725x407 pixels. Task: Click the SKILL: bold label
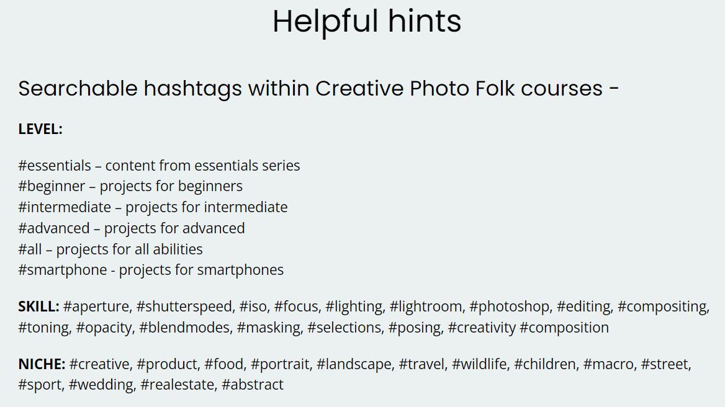click(x=39, y=306)
